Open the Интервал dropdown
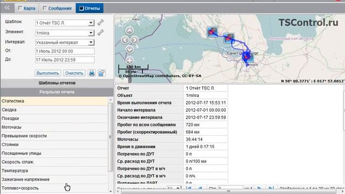This screenshot has height=194, width=345. [91, 42]
